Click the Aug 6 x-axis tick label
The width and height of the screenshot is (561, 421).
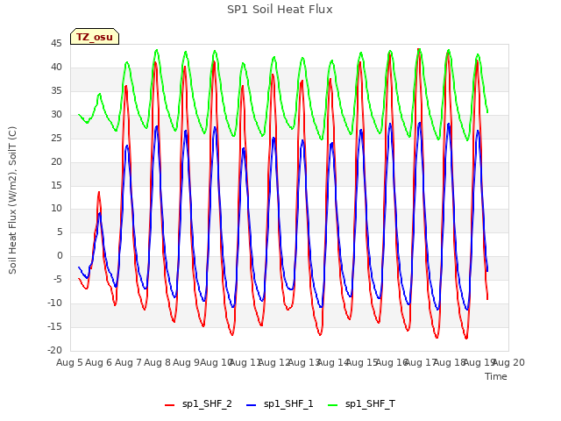(x=99, y=362)
